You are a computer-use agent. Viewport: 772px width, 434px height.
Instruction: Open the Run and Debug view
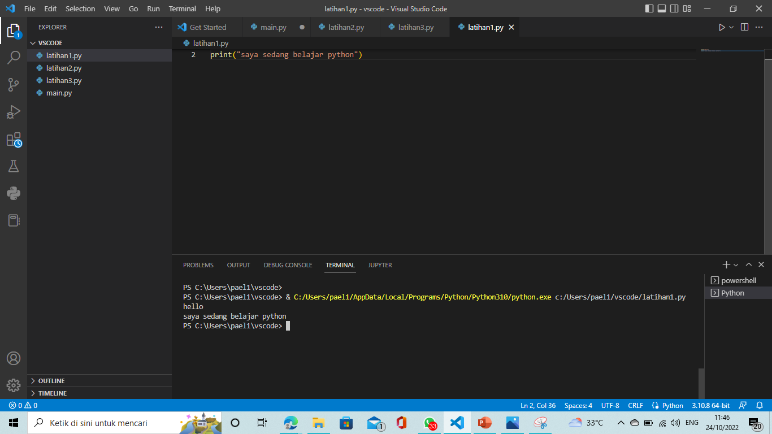(x=14, y=111)
